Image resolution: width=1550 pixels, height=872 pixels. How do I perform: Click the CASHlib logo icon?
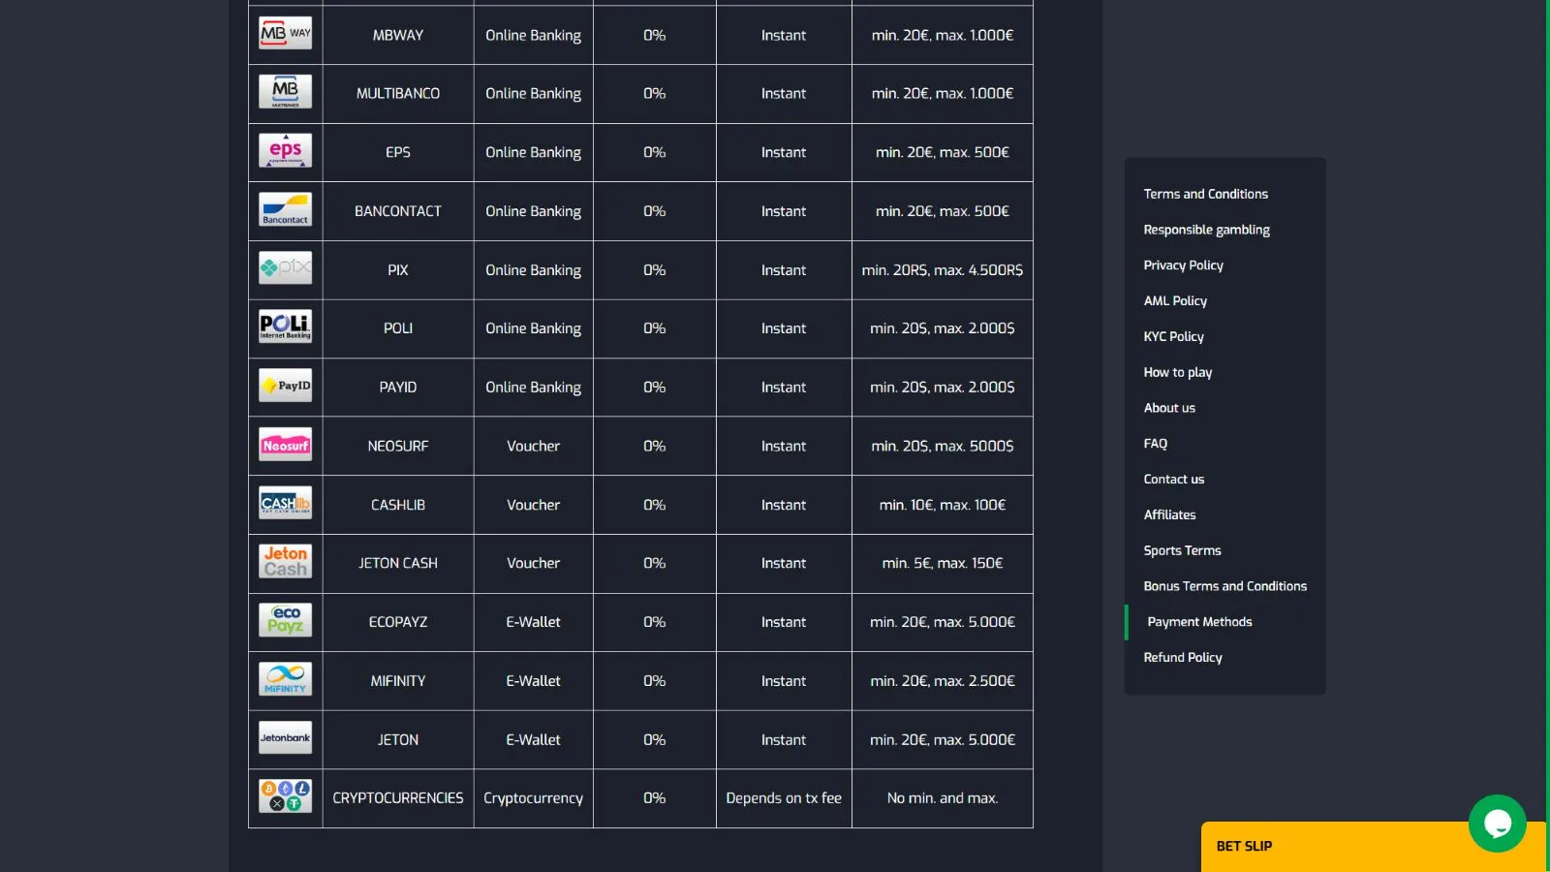tap(285, 504)
